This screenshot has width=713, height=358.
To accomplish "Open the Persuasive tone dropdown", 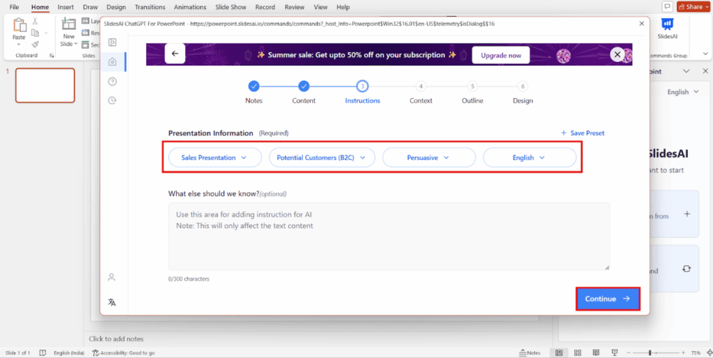I will click(x=428, y=157).
